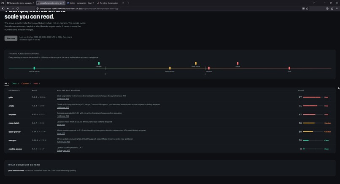Click glob score bar showing 87
This screenshot has height=184, width=340.
point(313,97)
